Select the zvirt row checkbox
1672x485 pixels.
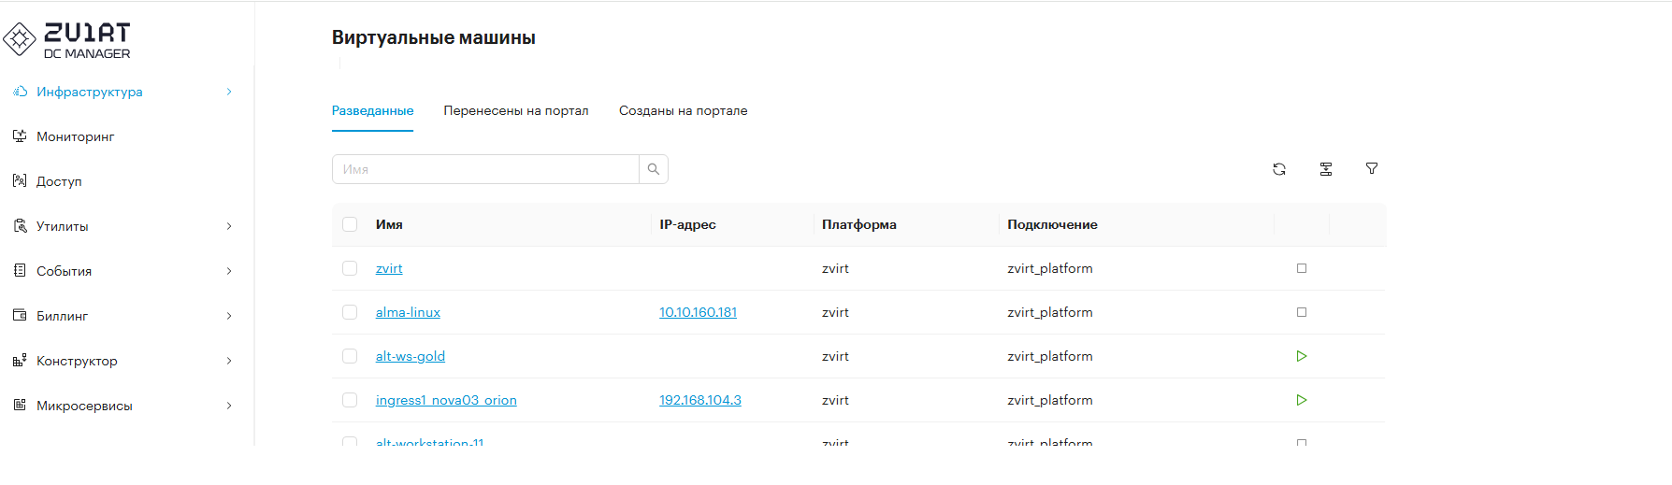(x=350, y=268)
